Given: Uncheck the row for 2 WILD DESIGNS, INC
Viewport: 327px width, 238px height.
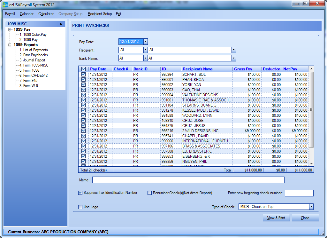Looking at the screenshot, I should point(83,131).
